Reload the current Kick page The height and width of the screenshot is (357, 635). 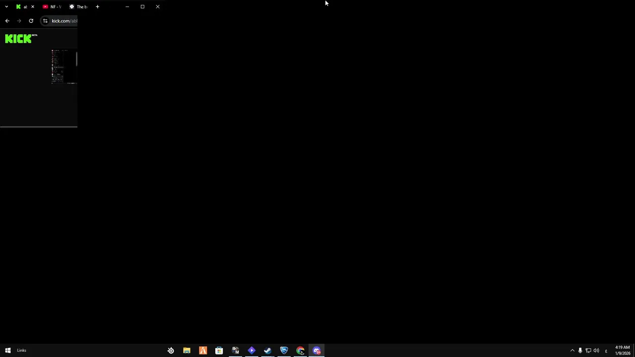tap(31, 21)
